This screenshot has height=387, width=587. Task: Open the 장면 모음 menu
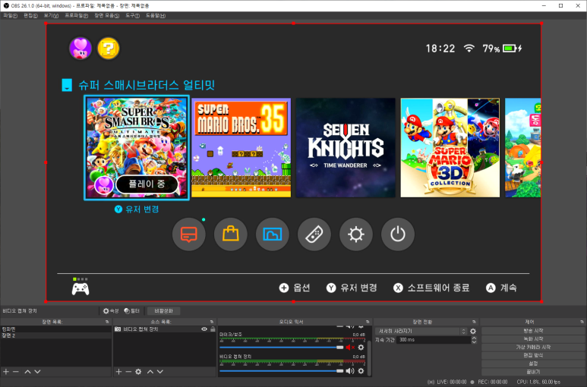pyautogui.click(x=107, y=15)
